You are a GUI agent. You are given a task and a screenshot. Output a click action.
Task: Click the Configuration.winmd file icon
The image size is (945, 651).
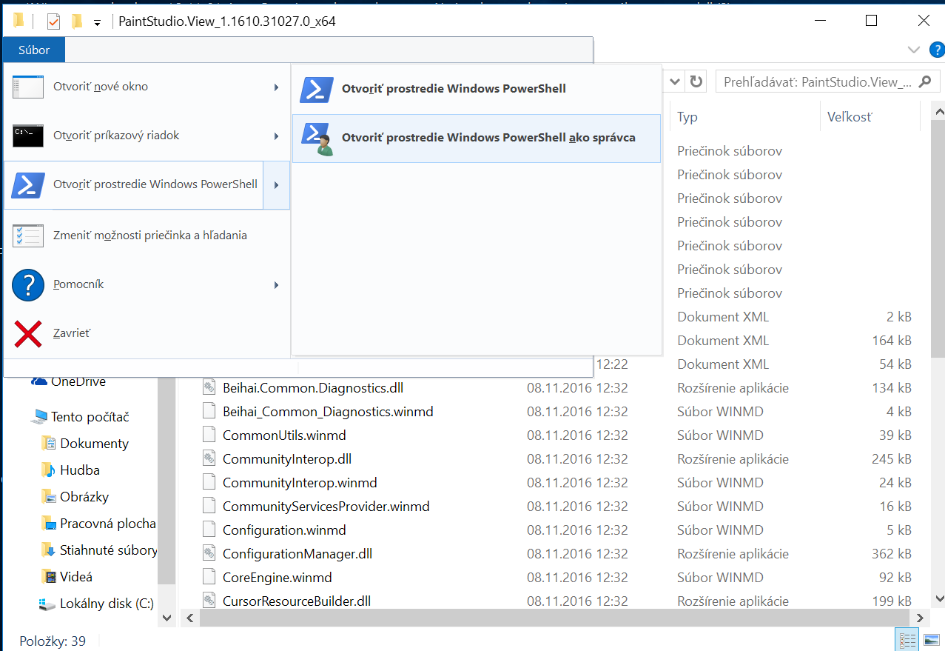coord(209,530)
